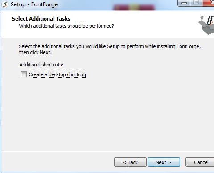Click the 'Additional shortcuts:' group label
The height and width of the screenshot is (173, 214).
[x=41, y=65]
